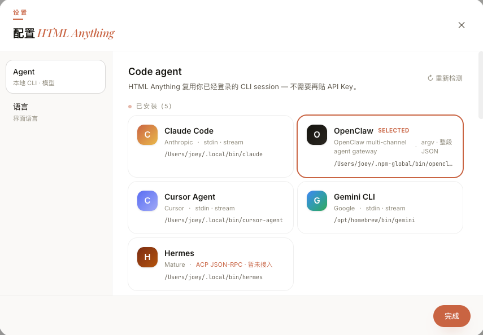Click the purple Cursor Agent icon
Viewport: 483px width, 335px height.
(147, 201)
